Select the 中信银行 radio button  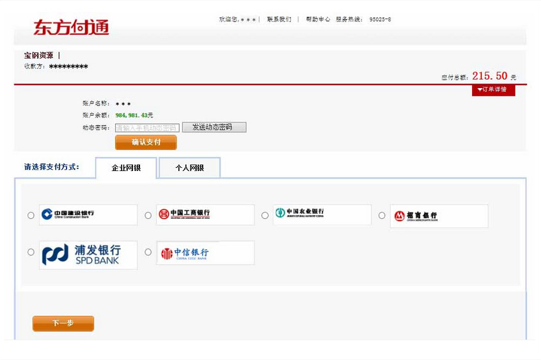(148, 252)
